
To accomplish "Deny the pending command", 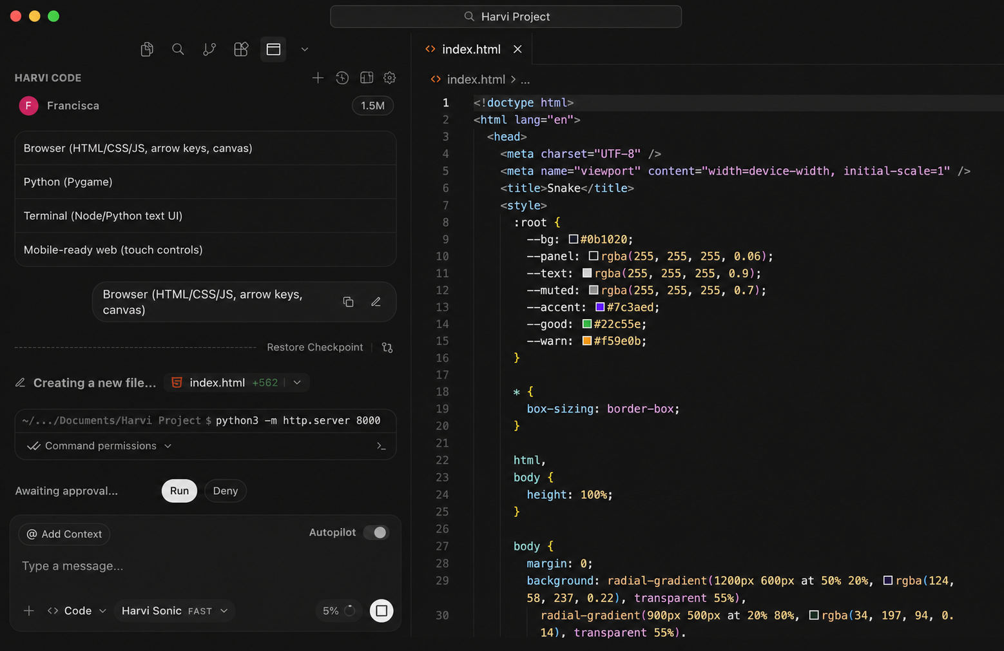I will [226, 491].
